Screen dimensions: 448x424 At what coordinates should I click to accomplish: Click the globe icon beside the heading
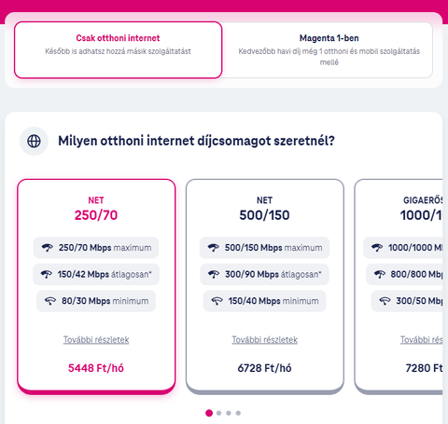tap(34, 141)
